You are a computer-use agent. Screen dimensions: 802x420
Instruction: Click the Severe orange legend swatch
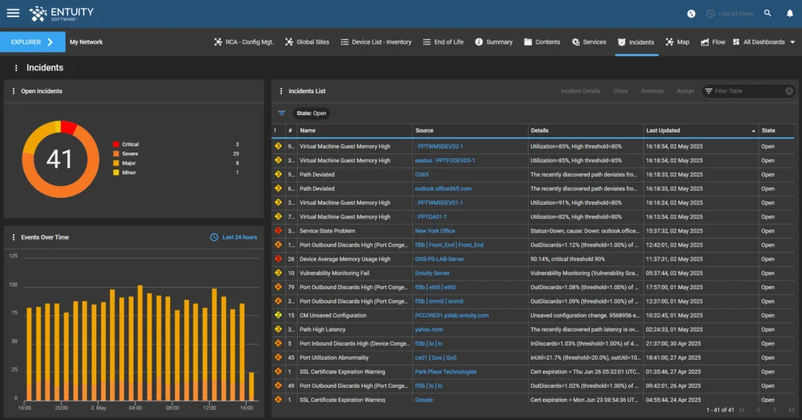coord(116,153)
